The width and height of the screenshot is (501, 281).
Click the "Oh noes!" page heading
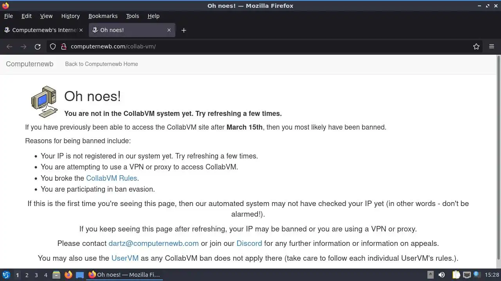coord(92,96)
